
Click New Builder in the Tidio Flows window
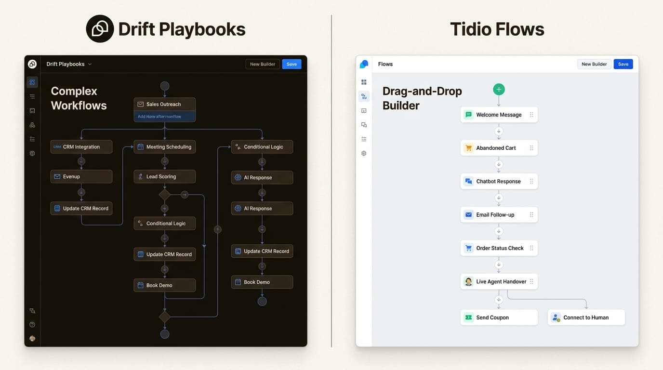[x=594, y=64]
